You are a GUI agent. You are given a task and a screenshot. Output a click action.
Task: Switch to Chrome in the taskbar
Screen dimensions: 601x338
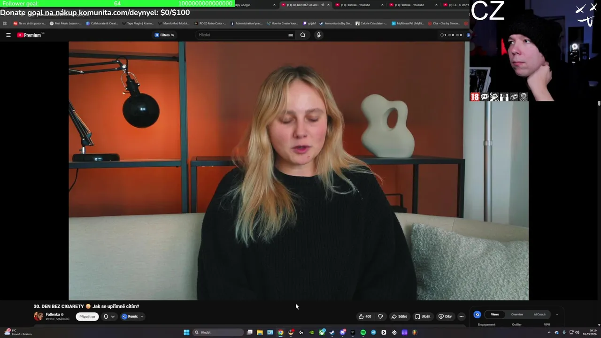(x=280, y=332)
